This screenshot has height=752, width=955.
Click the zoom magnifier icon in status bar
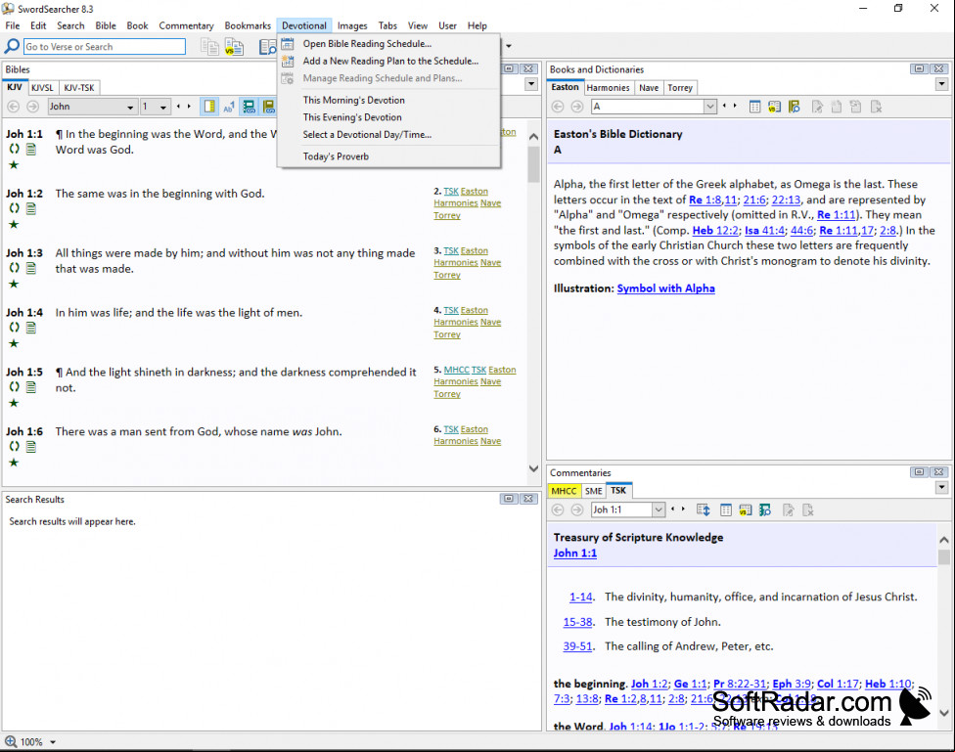point(11,741)
